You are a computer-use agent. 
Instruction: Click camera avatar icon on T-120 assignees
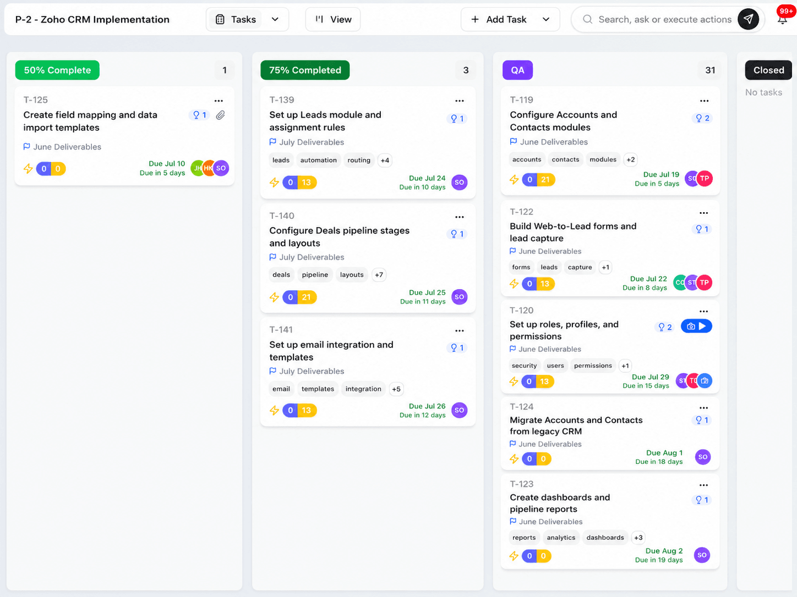705,380
